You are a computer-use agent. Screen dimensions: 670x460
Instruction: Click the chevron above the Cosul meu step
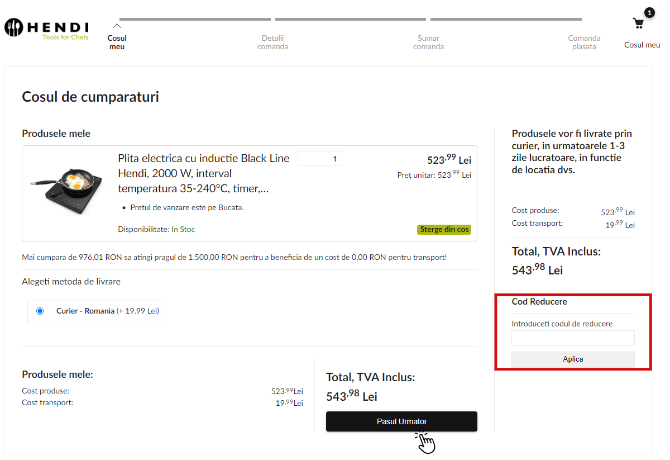pyautogui.click(x=117, y=26)
